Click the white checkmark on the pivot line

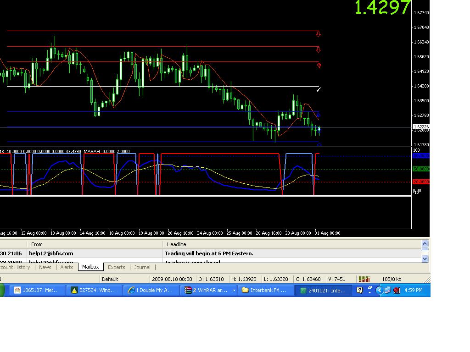(319, 89)
